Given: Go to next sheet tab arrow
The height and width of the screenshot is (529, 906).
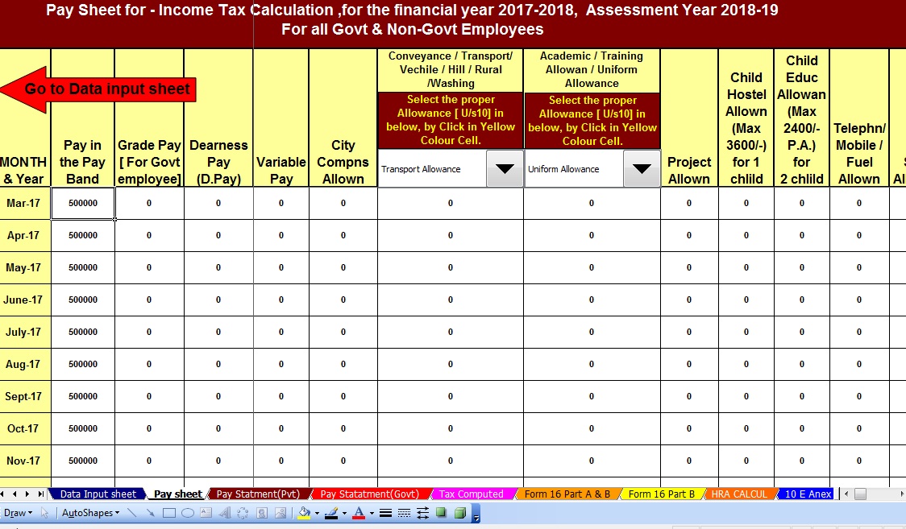Looking at the screenshot, I should point(27,494).
